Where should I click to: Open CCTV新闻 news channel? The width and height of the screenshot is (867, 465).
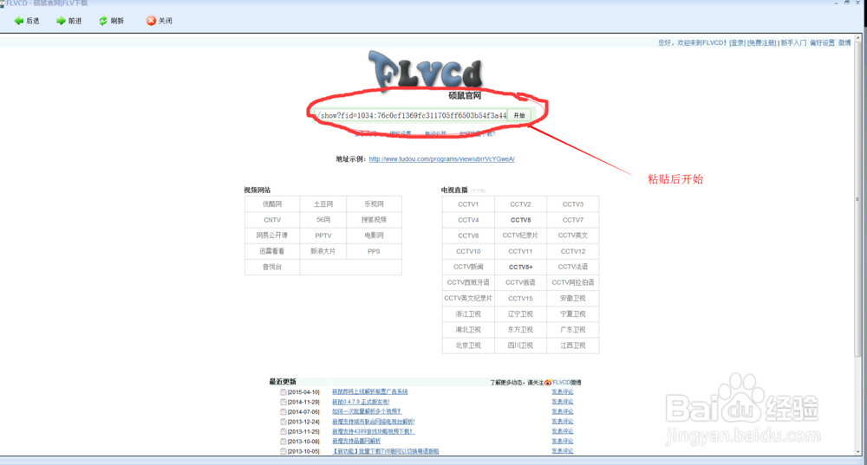[x=468, y=267]
